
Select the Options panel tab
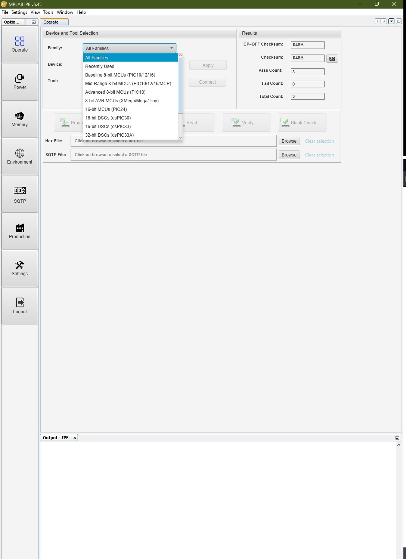tap(13, 22)
